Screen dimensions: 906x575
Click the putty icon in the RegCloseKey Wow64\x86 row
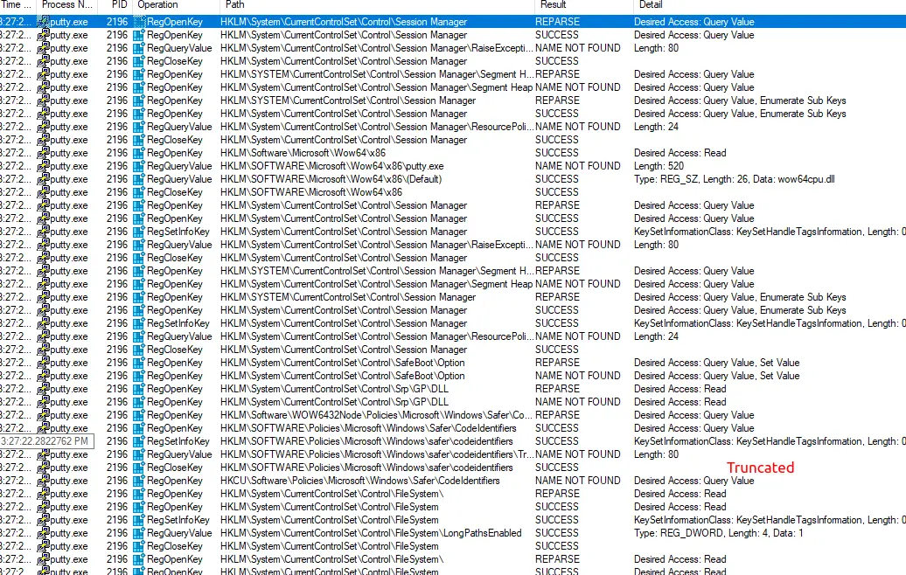[43, 192]
